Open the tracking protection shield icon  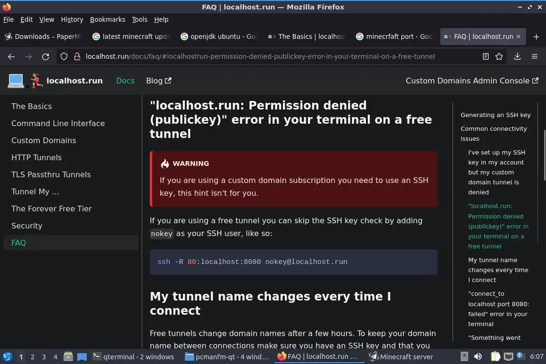(x=64, y=56)
